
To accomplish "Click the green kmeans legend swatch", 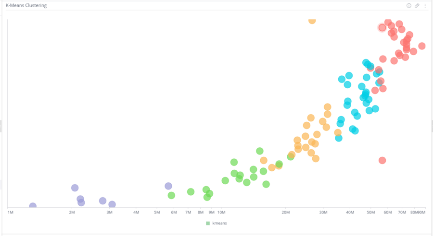I will tap(208, 223).
